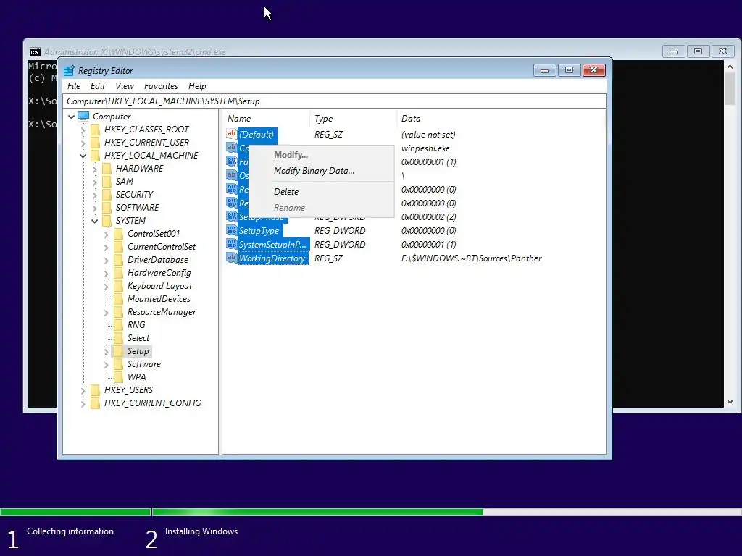
Task: Expand the HARDWARE key arrow
Action: [95, 169]
